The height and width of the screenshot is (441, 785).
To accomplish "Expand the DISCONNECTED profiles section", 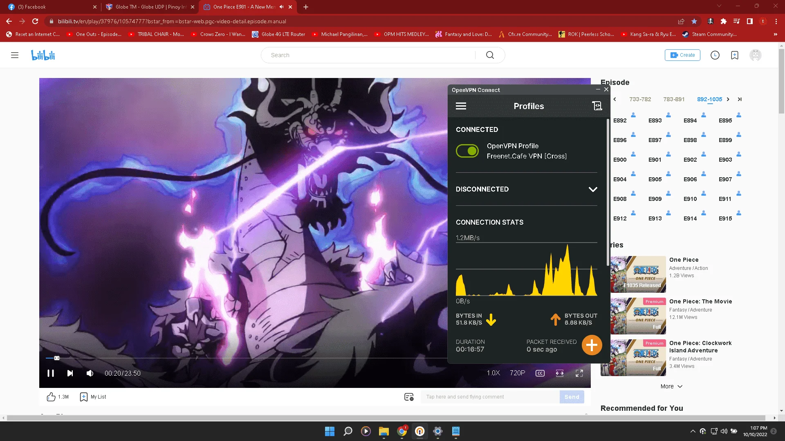I will pyautogui.click(x=527, y=189).
